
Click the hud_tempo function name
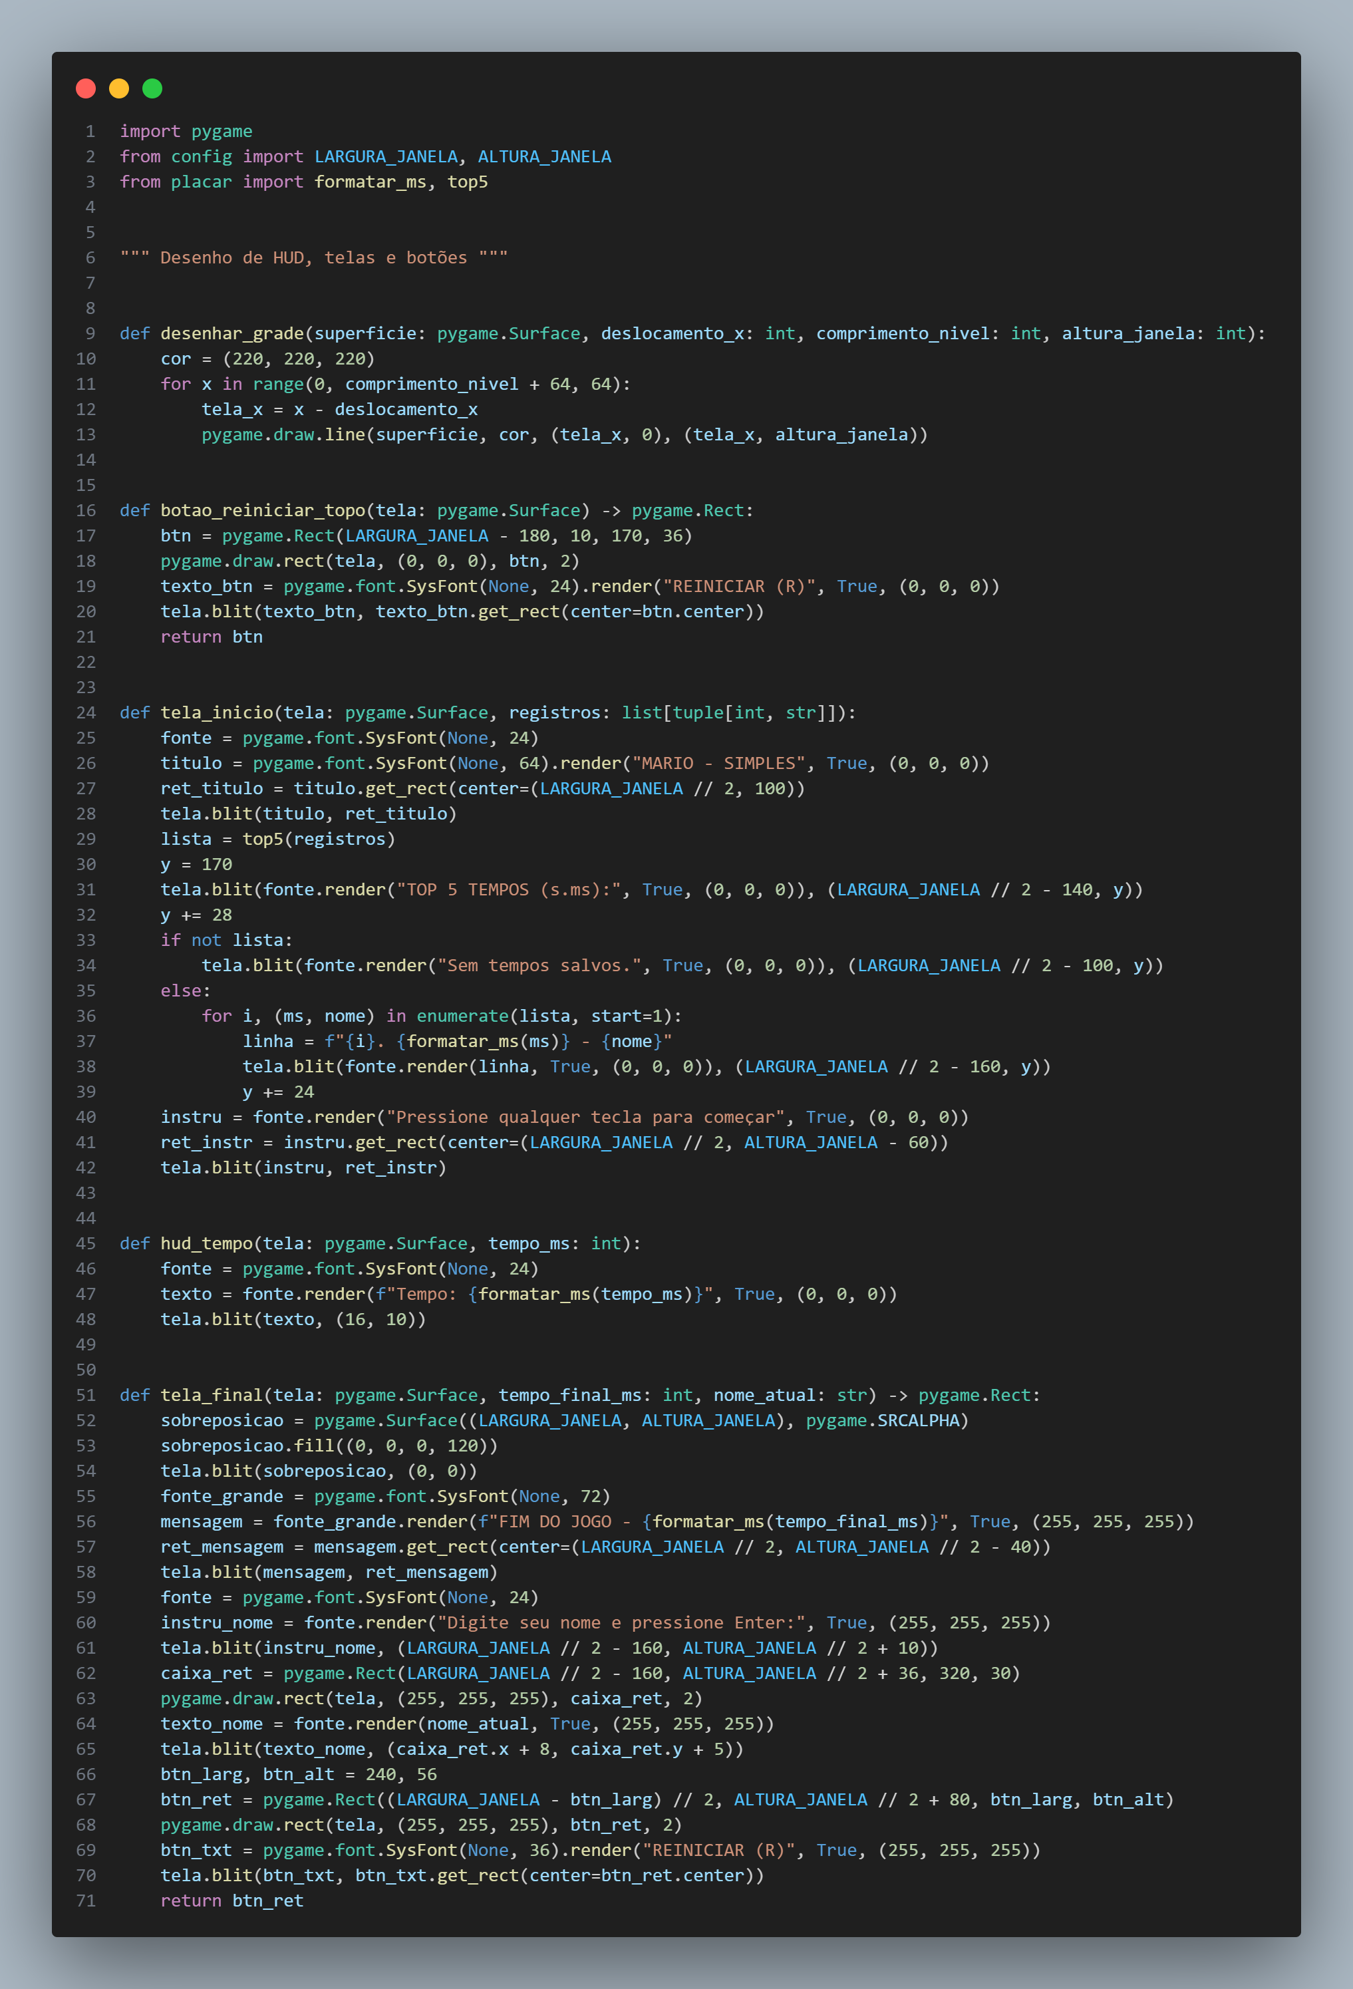coord(206,1243)
